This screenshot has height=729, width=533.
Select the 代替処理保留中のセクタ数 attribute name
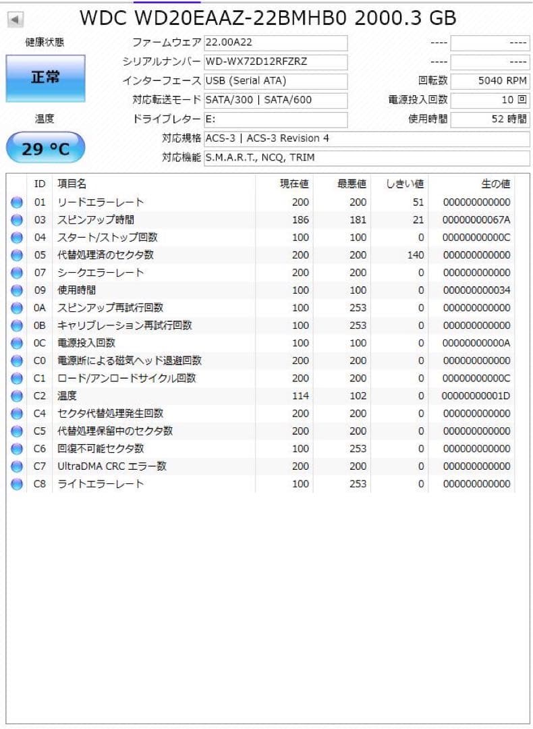pos(115,431)
